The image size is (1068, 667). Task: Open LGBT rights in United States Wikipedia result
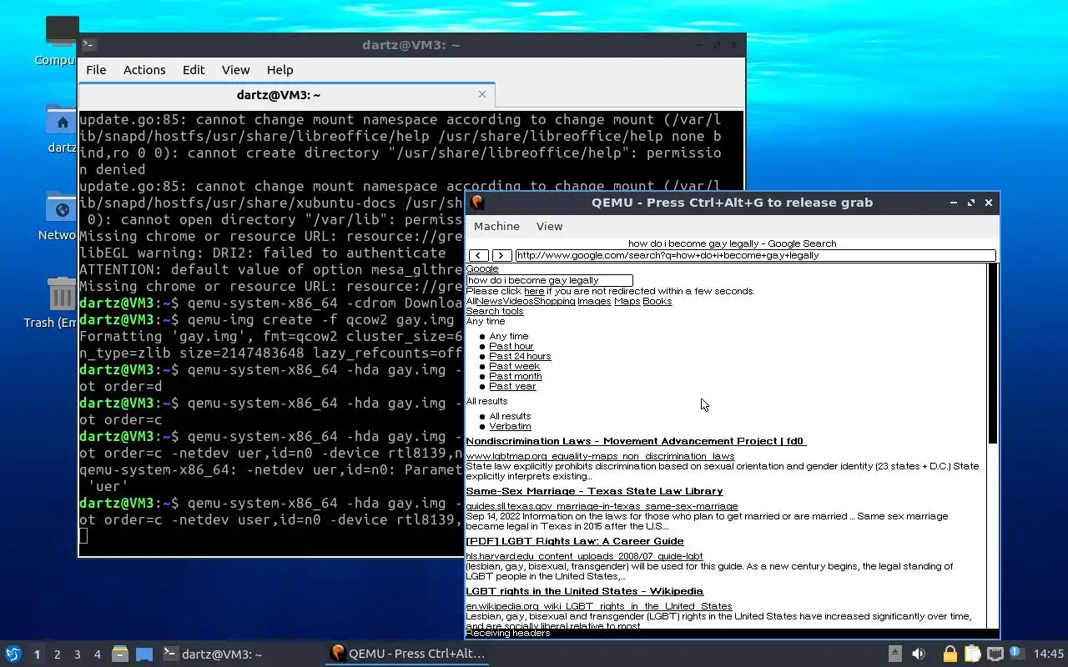coord(584,591)
